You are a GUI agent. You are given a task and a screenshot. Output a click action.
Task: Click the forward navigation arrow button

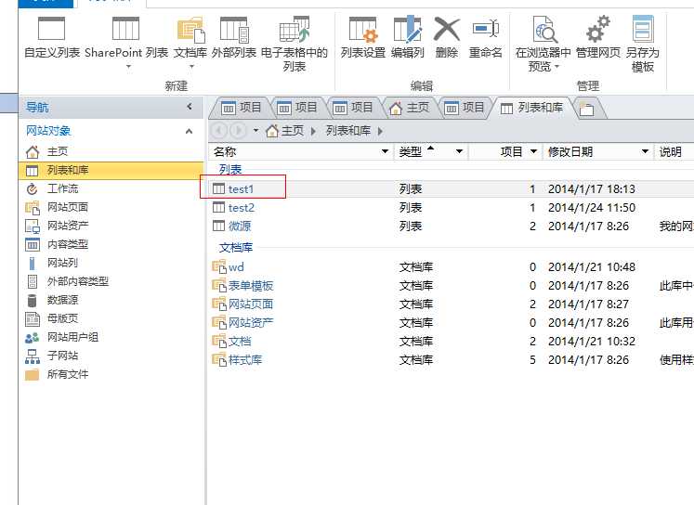[238, 131]
